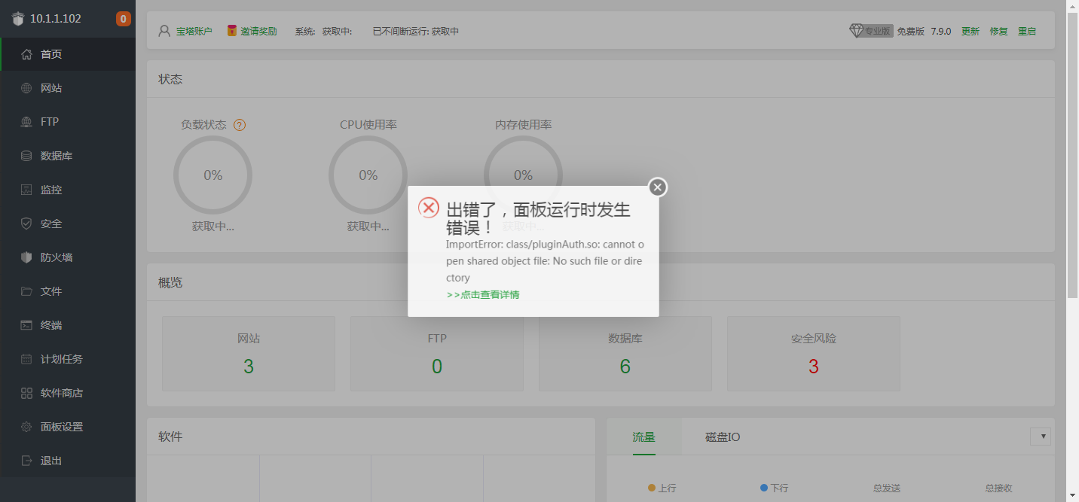Screen dimensions: 1079x502
Task: Click the firewall shield icon beside 防火墙
Action: click(26, 257)
